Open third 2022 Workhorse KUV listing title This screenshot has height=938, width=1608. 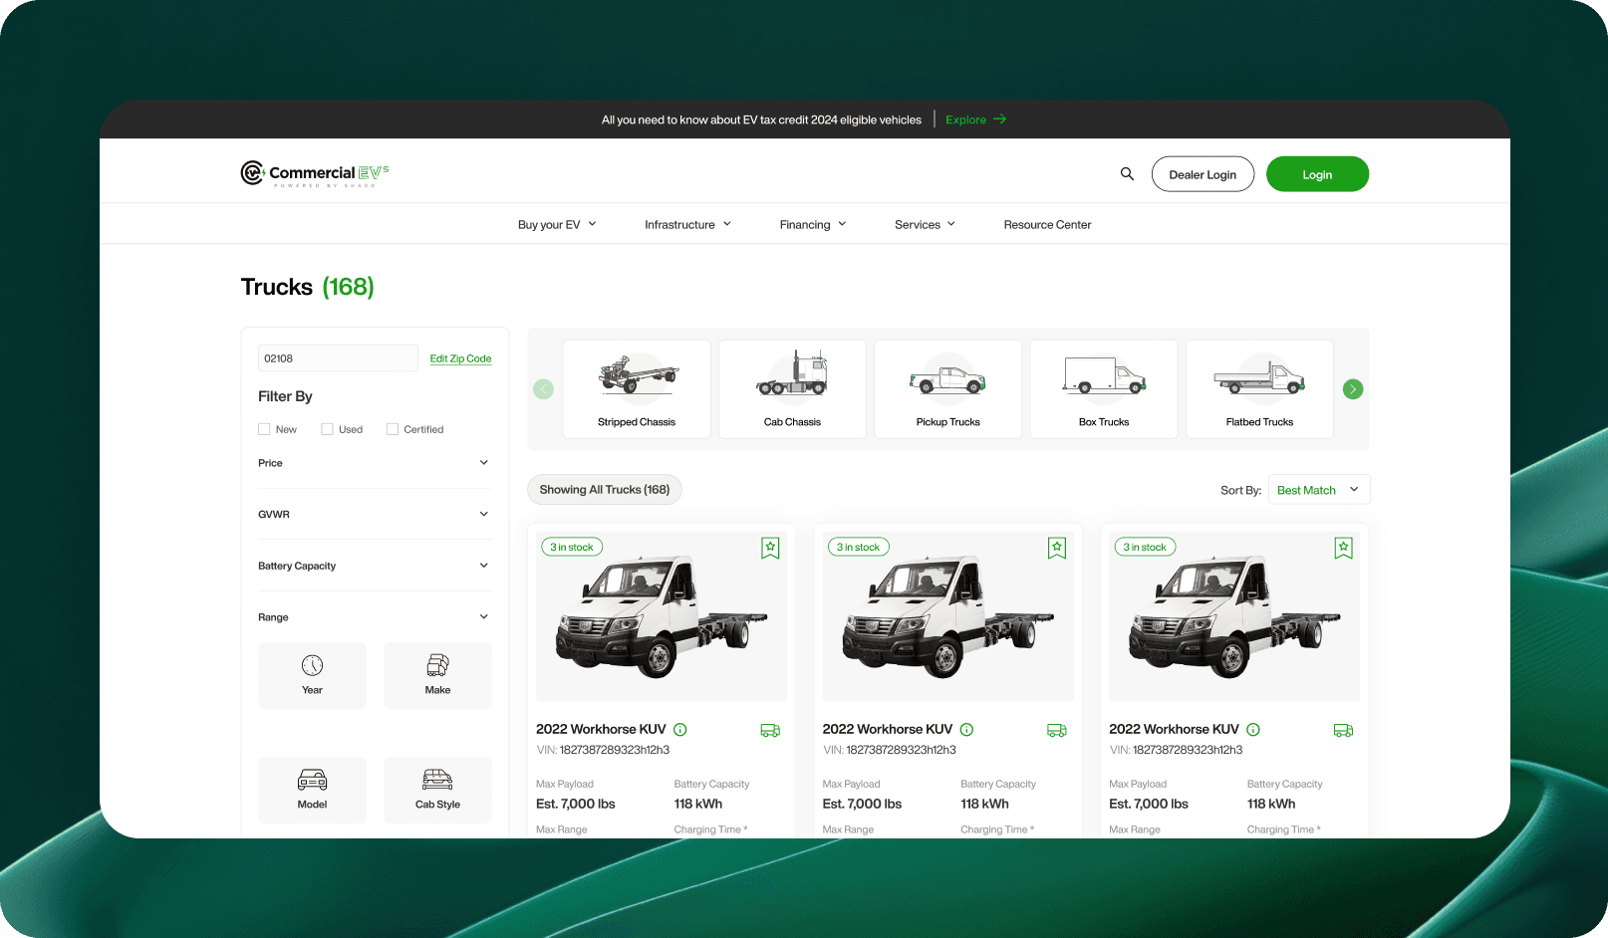tap(1174, 730)
